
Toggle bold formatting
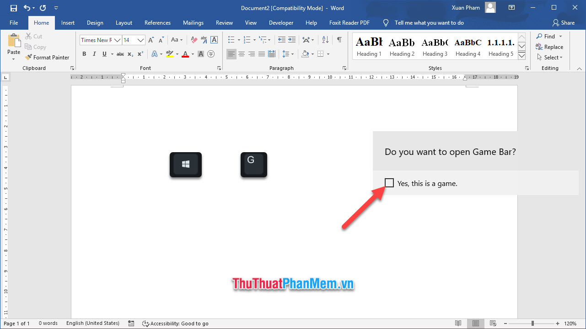click(x=84, y=54)
